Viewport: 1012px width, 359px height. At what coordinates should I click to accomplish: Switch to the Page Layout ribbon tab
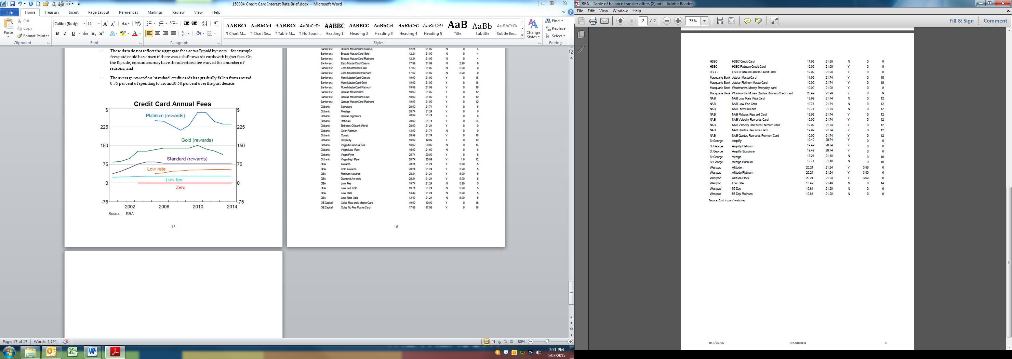98,12
